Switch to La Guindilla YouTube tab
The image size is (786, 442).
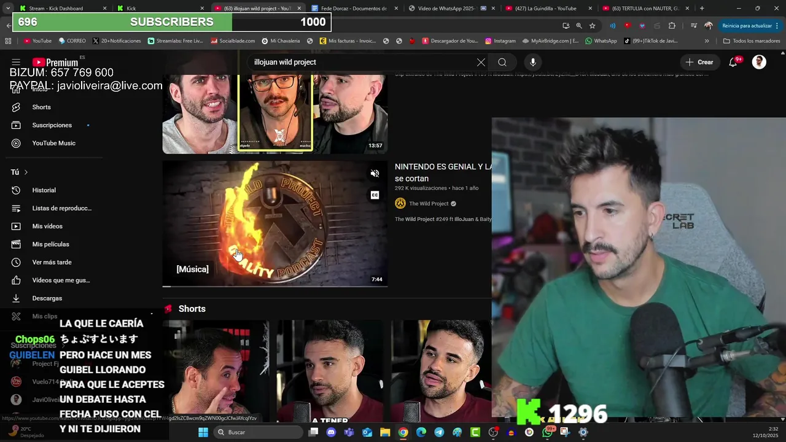pyautogui.click(x=549, y=9)
